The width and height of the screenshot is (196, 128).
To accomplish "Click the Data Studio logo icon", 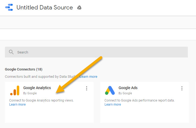I will [9, 7].
